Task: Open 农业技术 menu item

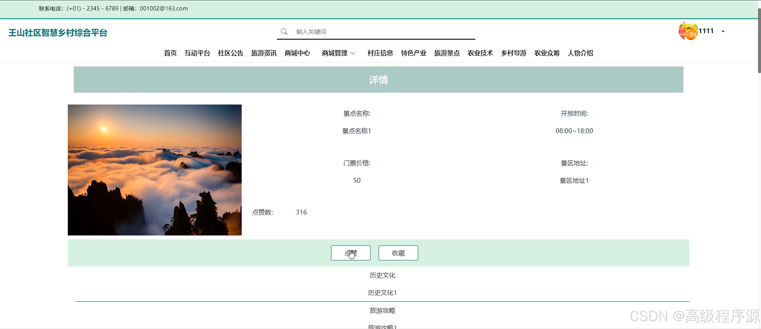Action: [x=480, y=53]
